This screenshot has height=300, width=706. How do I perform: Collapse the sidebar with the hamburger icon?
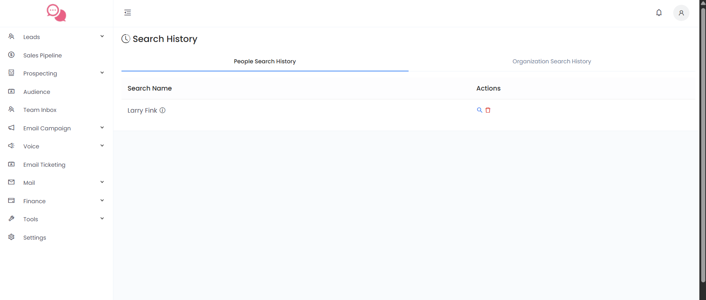128,13
